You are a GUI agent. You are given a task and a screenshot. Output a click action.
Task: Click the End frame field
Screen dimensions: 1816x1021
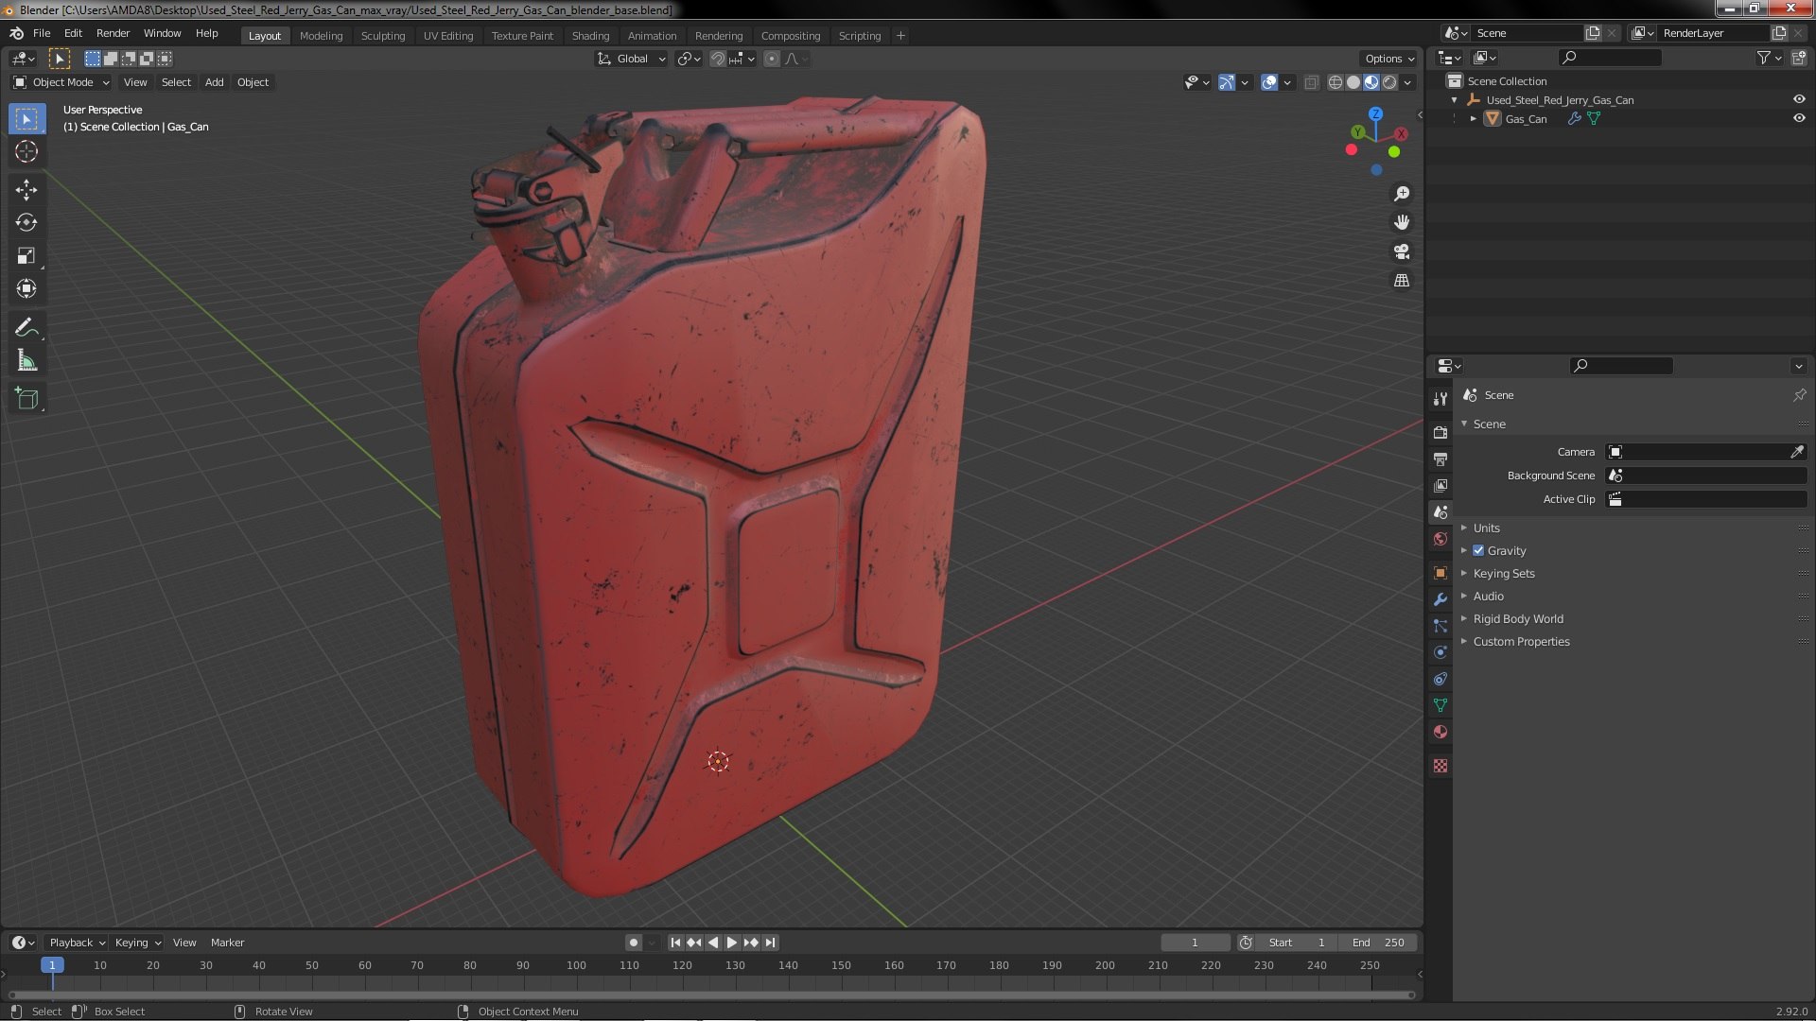point(1378,943)
